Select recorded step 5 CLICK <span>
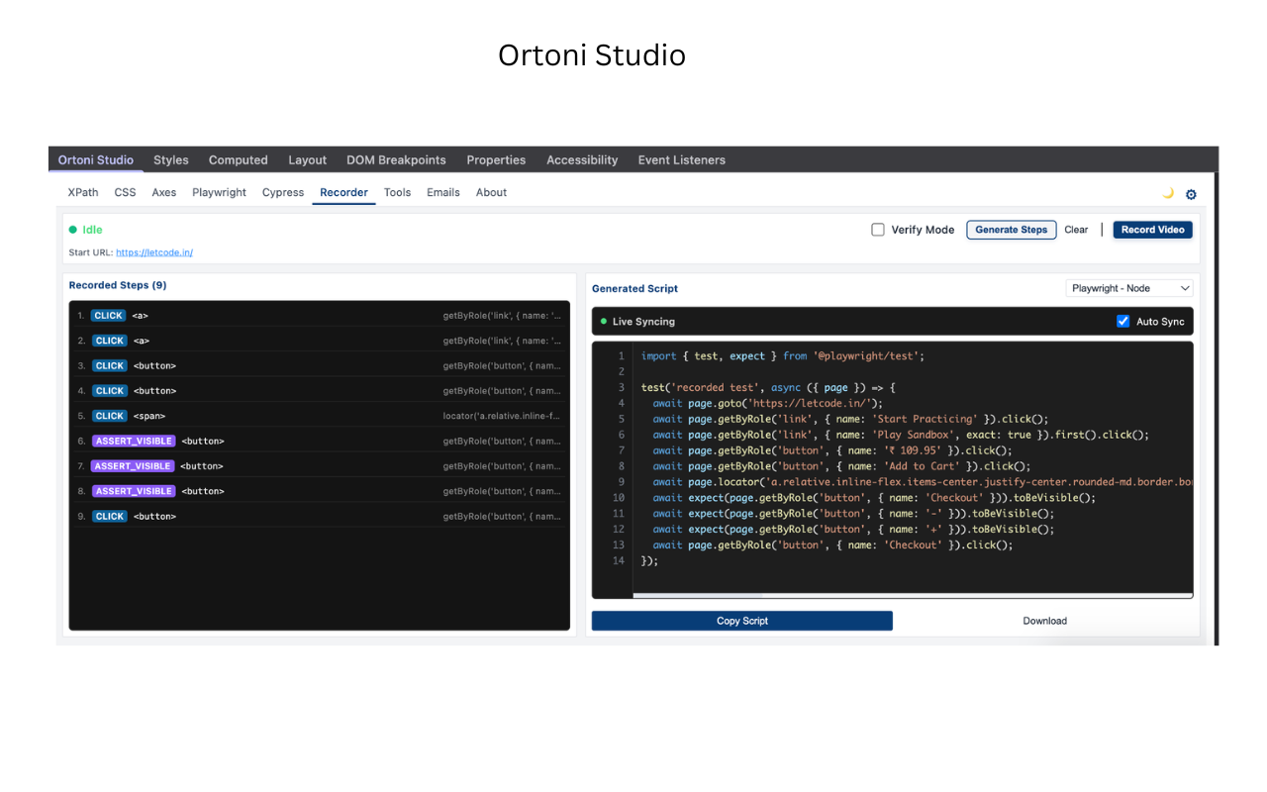 (321, 416)
